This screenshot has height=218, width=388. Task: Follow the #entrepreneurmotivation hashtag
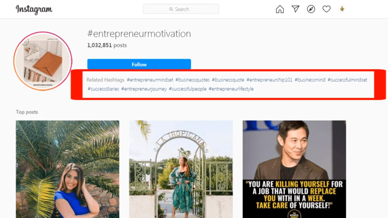139,64
